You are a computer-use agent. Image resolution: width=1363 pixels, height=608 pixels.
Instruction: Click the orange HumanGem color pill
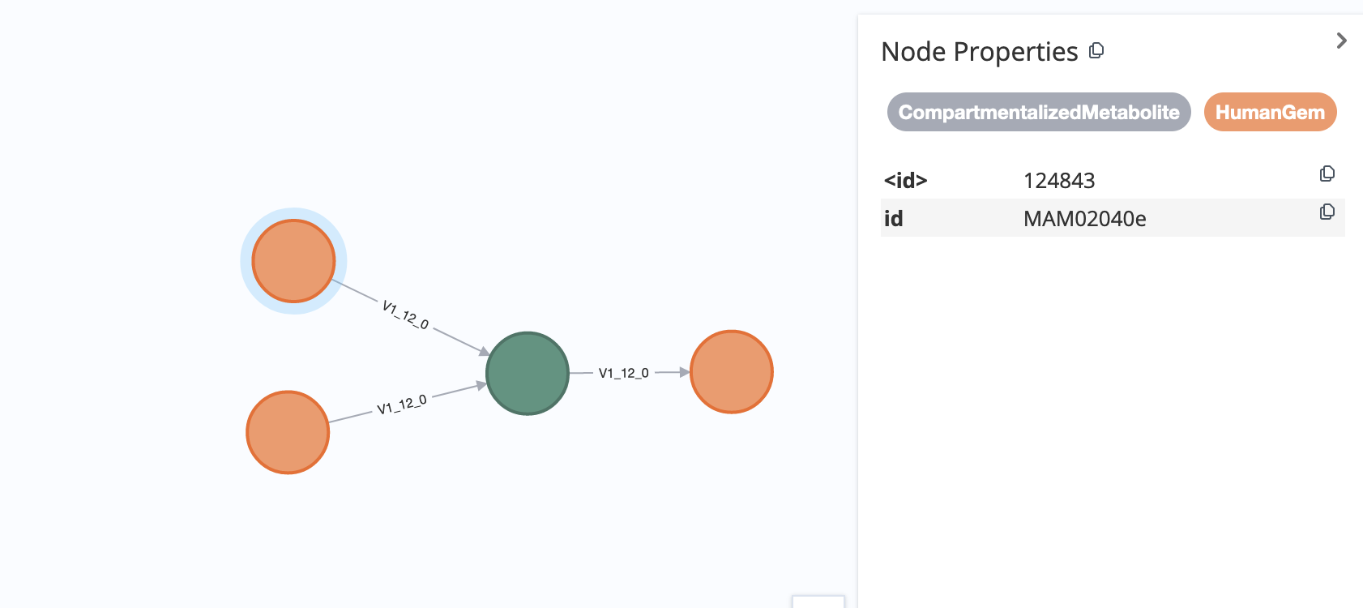(x=1270, y=112)
